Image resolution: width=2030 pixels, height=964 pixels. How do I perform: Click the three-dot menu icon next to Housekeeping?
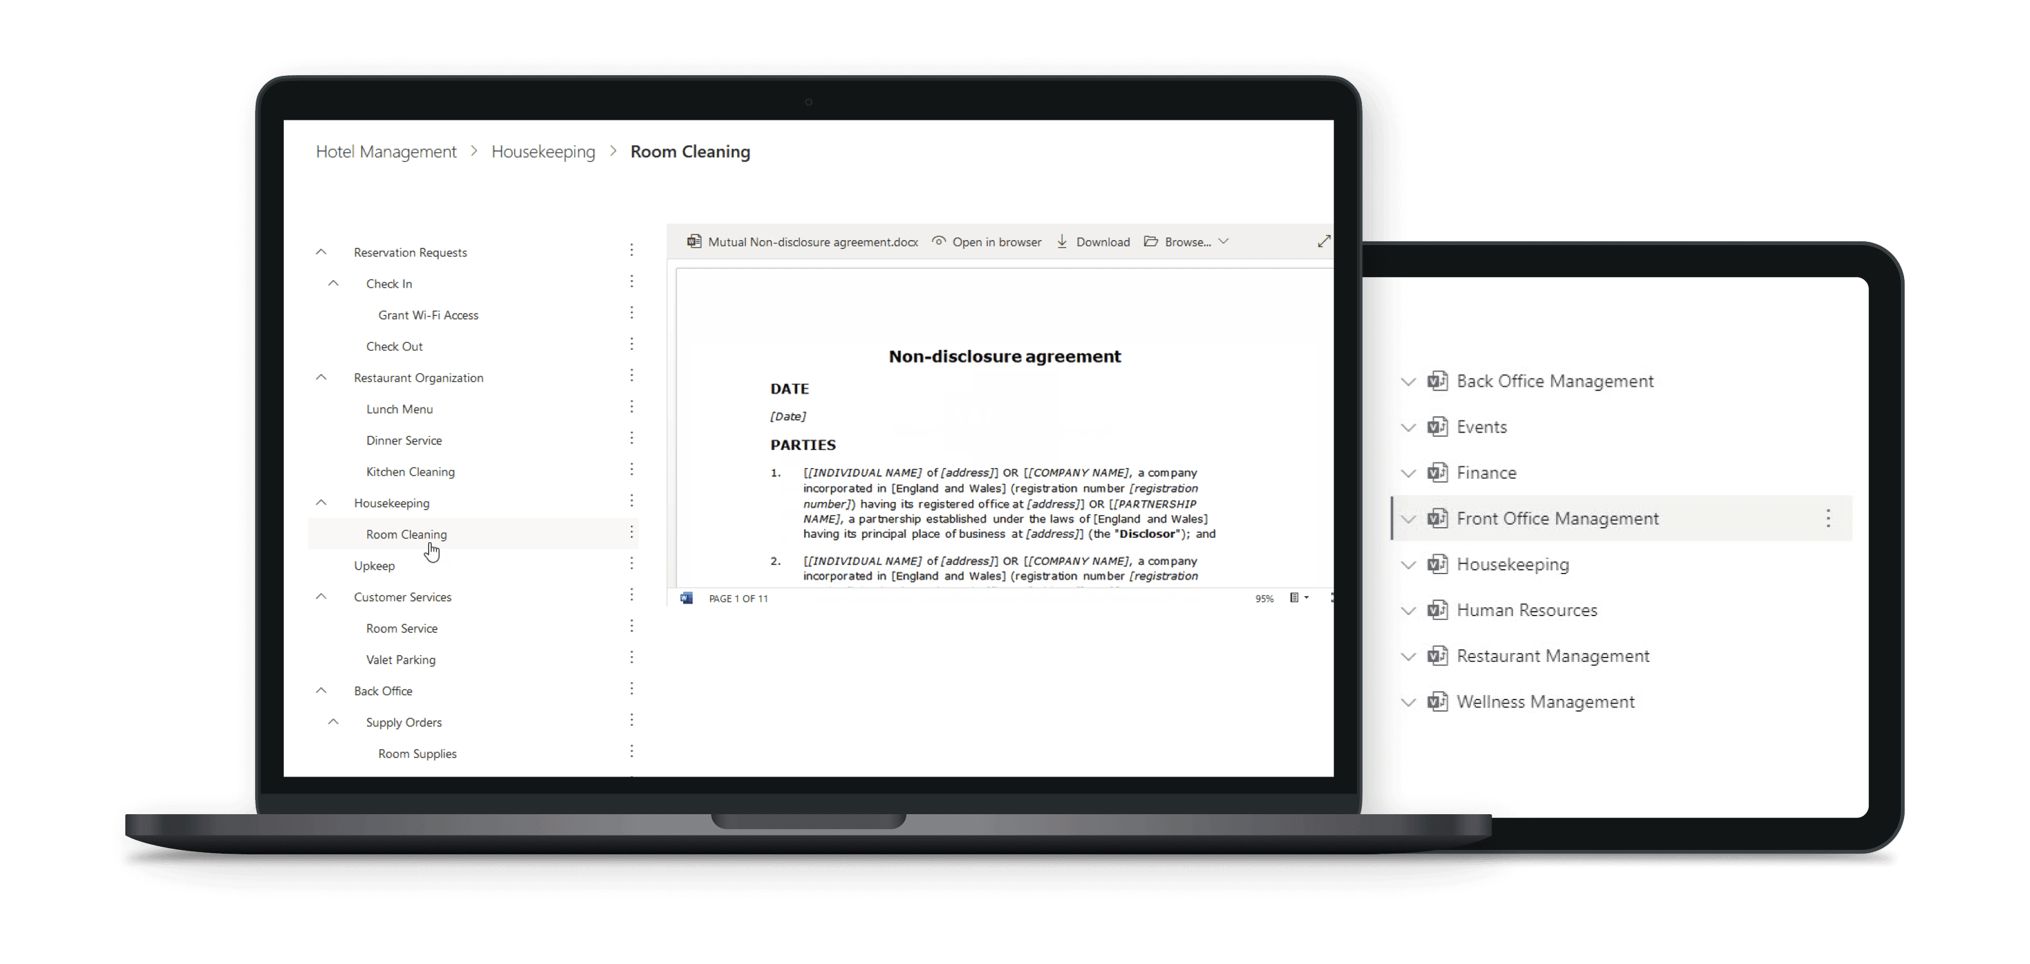point(634,502)
